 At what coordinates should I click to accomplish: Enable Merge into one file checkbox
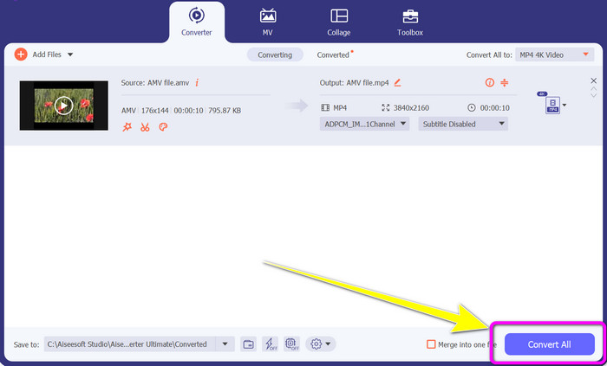click(x=431, y=344)
